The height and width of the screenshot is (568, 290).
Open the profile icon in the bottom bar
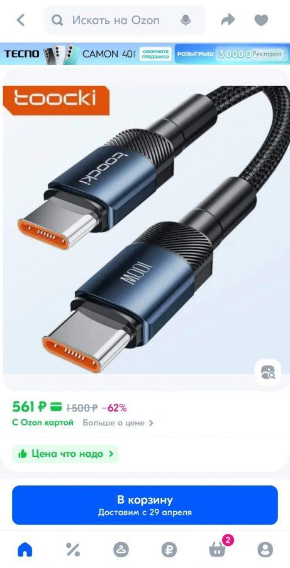coord(265,550)
